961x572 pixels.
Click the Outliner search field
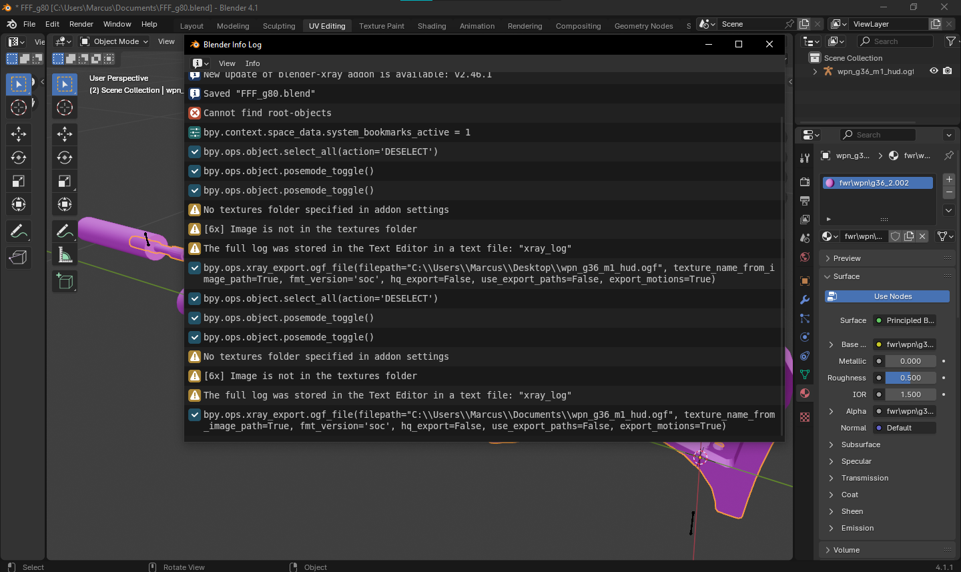[x=895, y=41]
